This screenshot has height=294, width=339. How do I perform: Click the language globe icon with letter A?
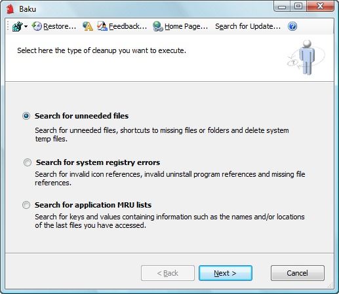click(x=88, y=26)
